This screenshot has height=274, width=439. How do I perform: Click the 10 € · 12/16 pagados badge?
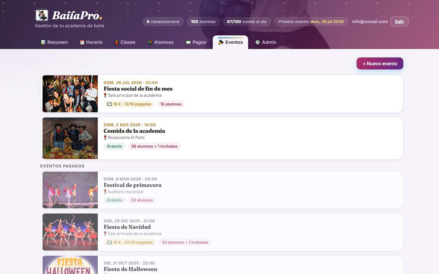coord(129,104)
